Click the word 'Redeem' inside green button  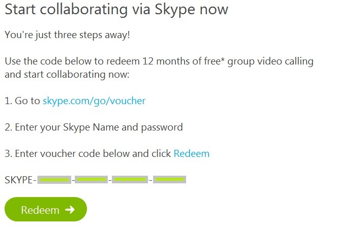coord(40,210)
